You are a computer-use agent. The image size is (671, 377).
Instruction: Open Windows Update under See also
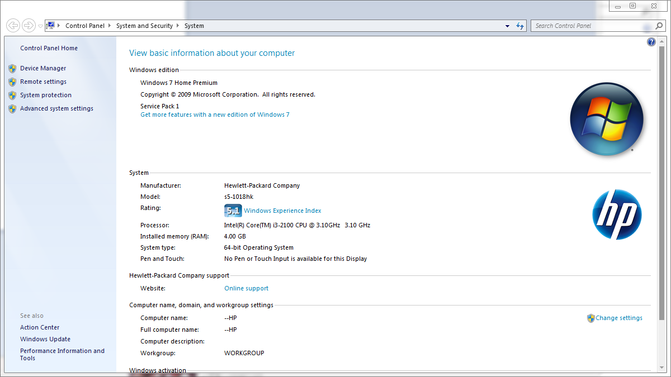[45, 339]
